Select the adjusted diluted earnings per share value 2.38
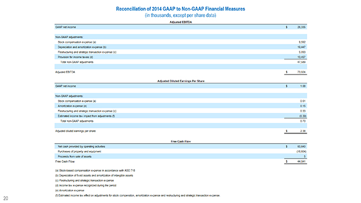361x203 pixels. 303,131
